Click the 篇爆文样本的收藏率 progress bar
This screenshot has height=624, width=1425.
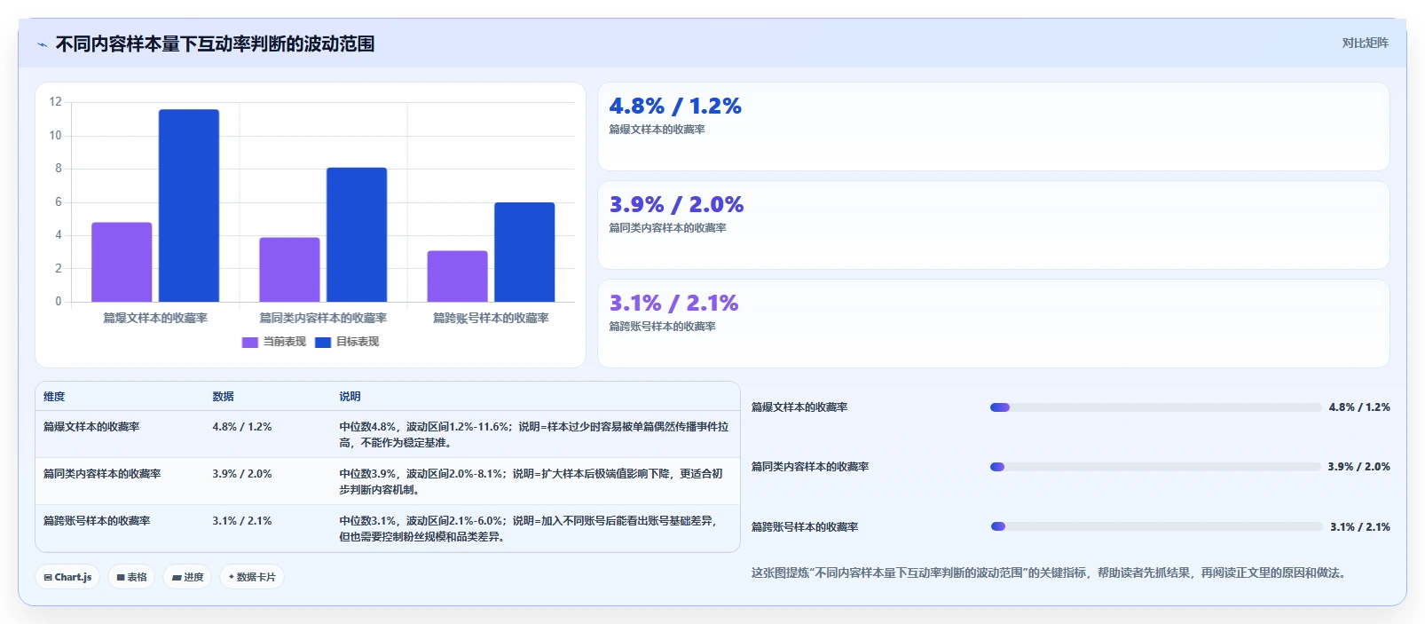[1155, 407]
